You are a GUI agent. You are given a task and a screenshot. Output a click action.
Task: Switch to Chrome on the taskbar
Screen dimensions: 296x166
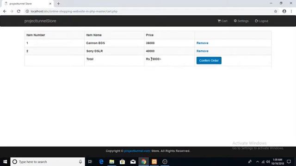(144, 162)
